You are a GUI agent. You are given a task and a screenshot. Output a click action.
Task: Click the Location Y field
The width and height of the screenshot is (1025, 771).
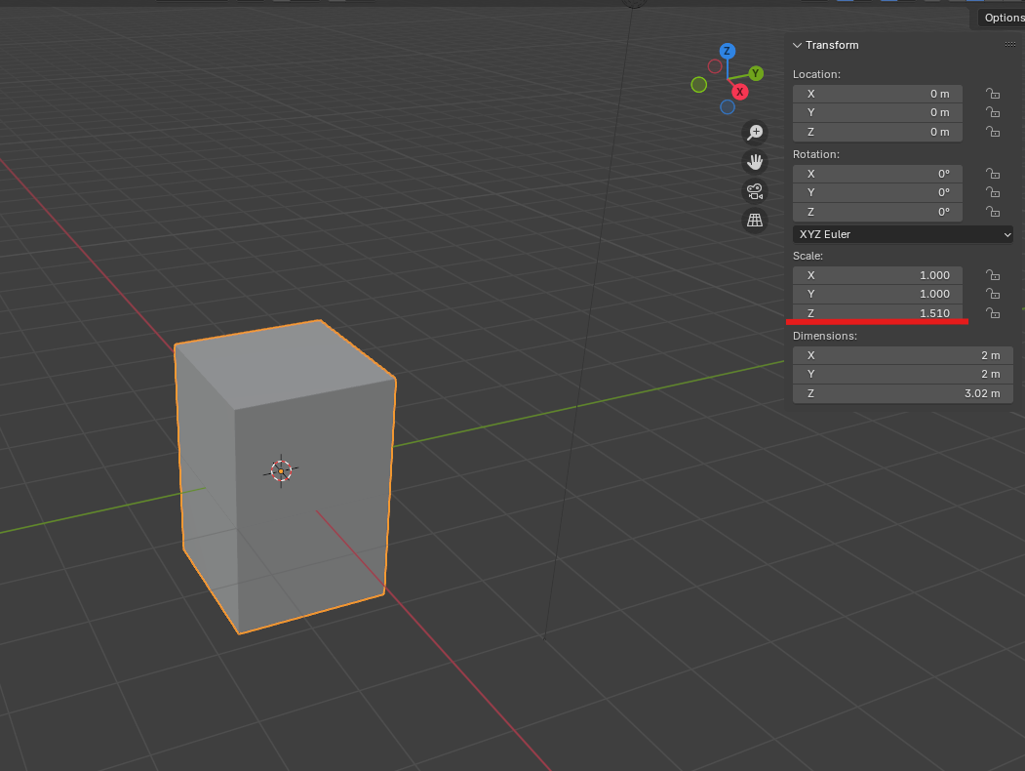[x=878, y=112]
